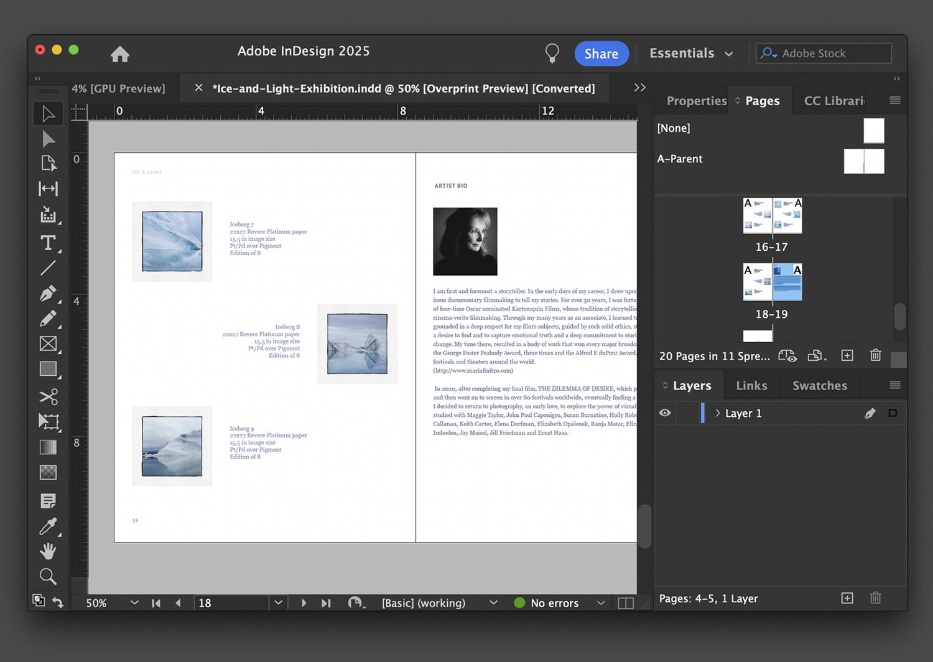This screenshot has width=933, height=662.
Task: Switch to the Swatches tab
Action: coord(819,386)
